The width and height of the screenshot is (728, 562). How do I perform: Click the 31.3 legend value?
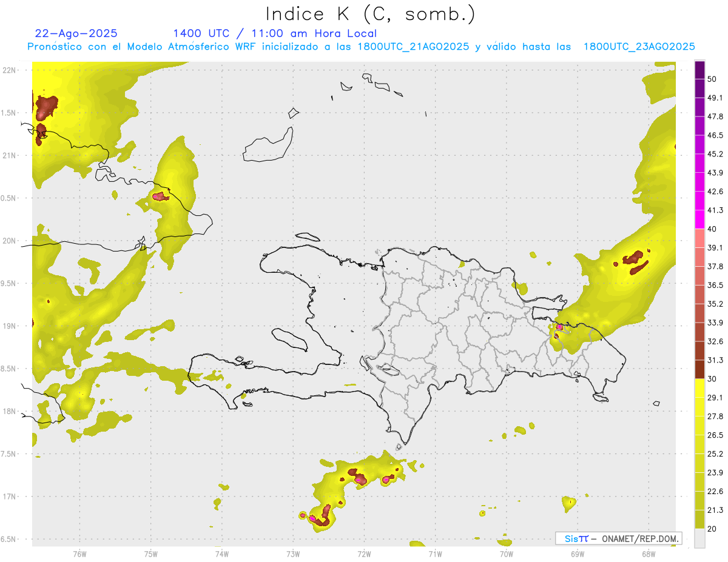[x=715, y=360]
